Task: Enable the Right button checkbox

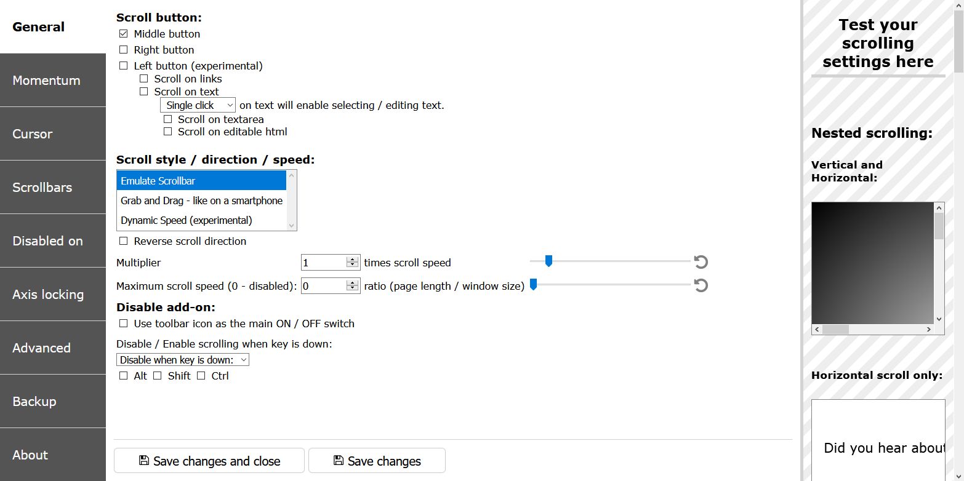Action: (124, 50)
